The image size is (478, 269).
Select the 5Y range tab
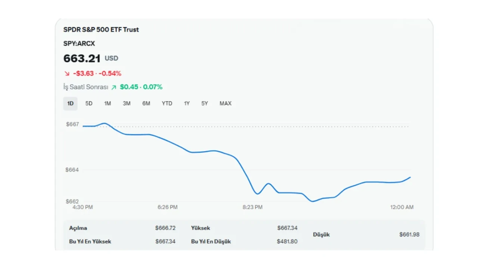tap(205, 103)
